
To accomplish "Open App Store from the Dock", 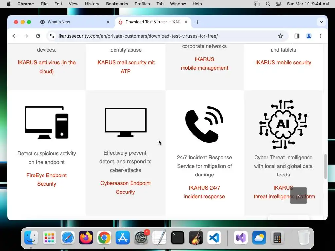I will click(123, 238).
